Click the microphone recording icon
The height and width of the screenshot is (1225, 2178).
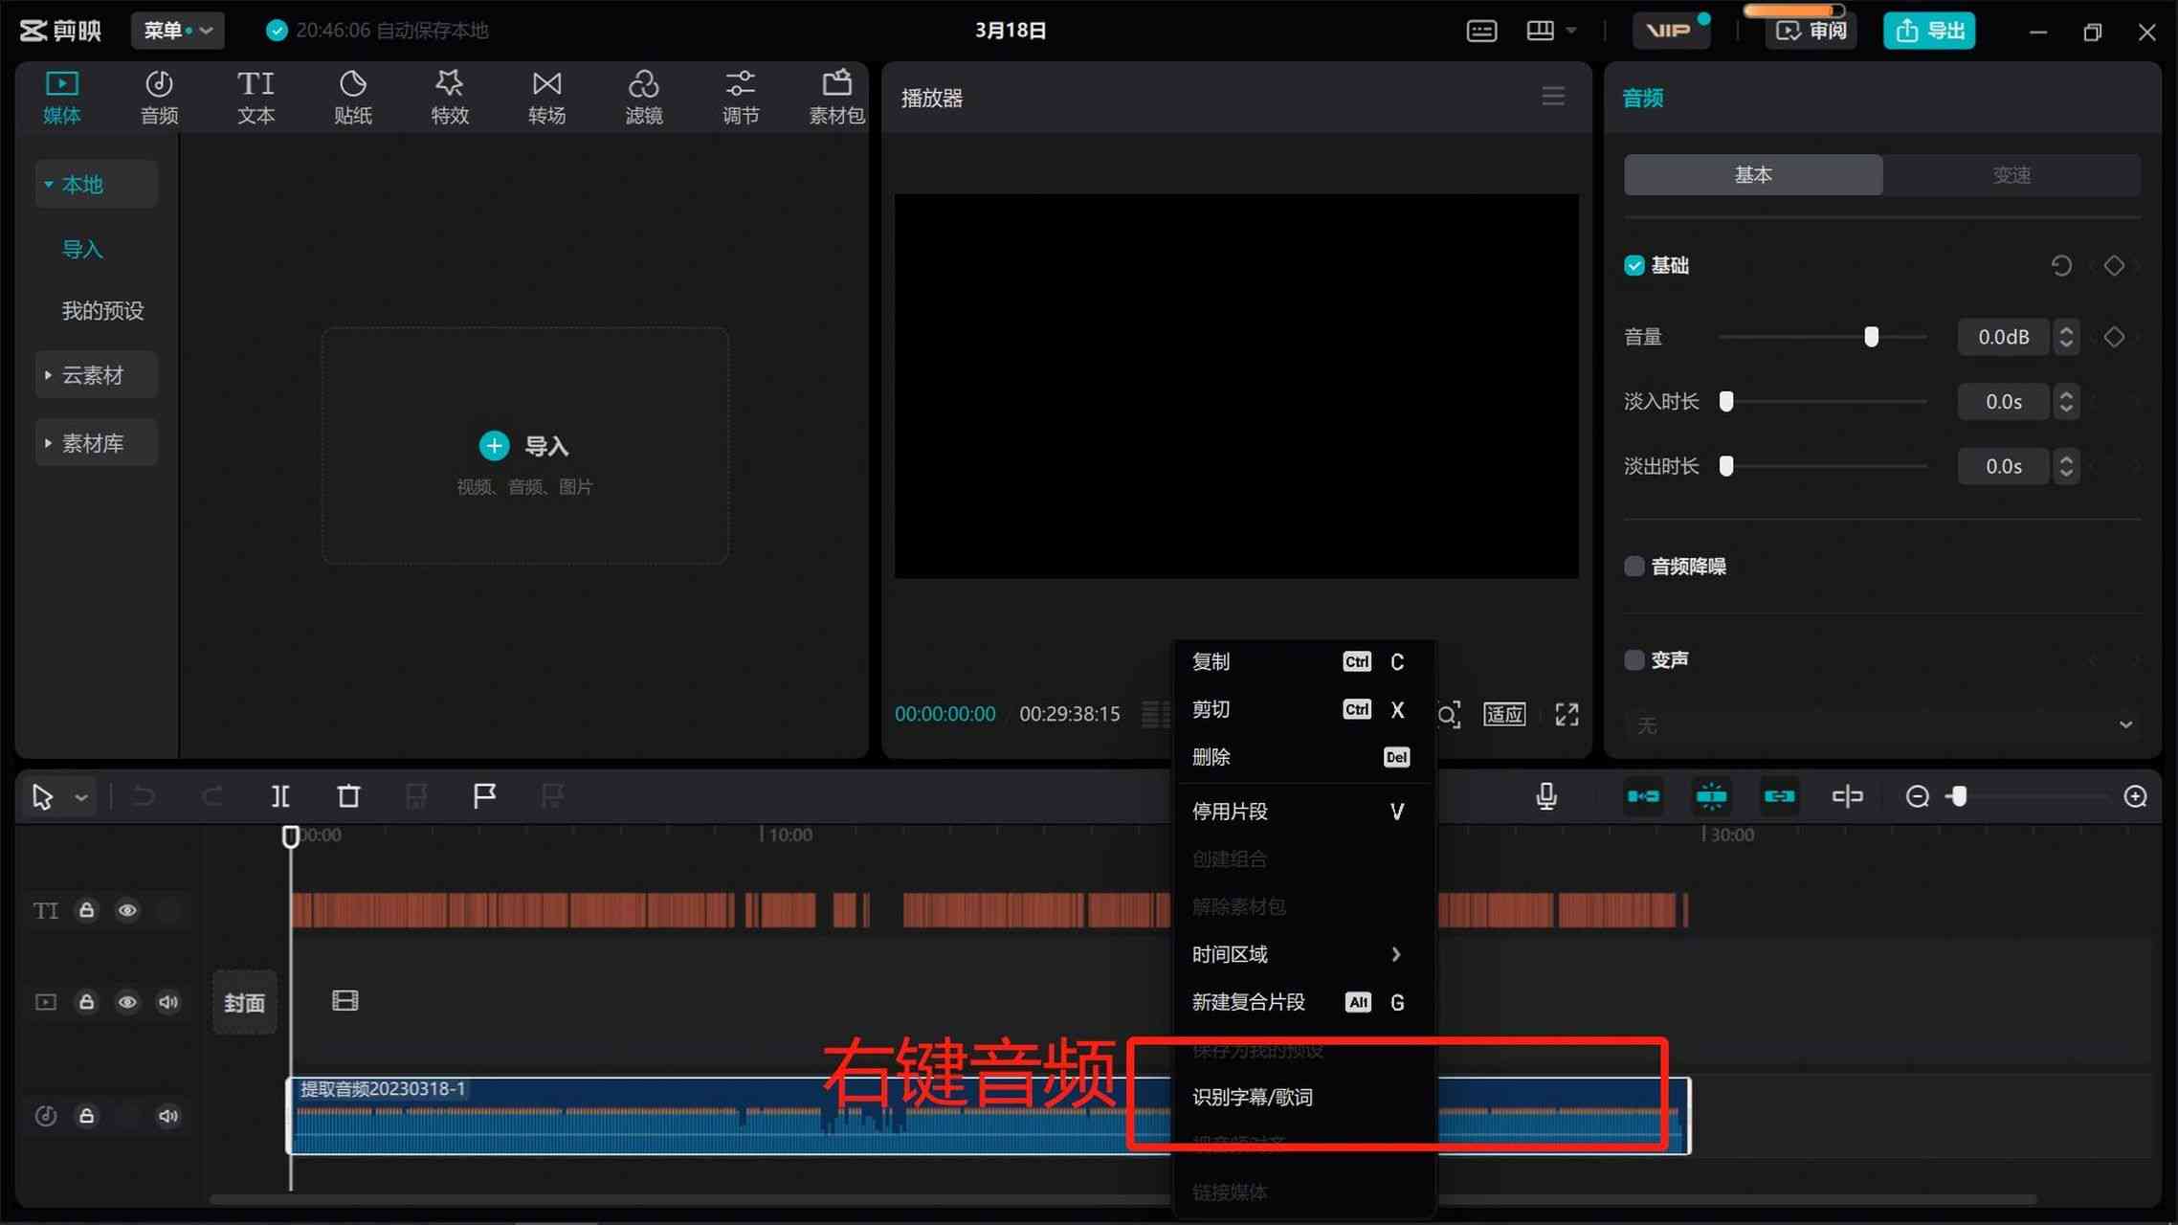pos(1546,795)
